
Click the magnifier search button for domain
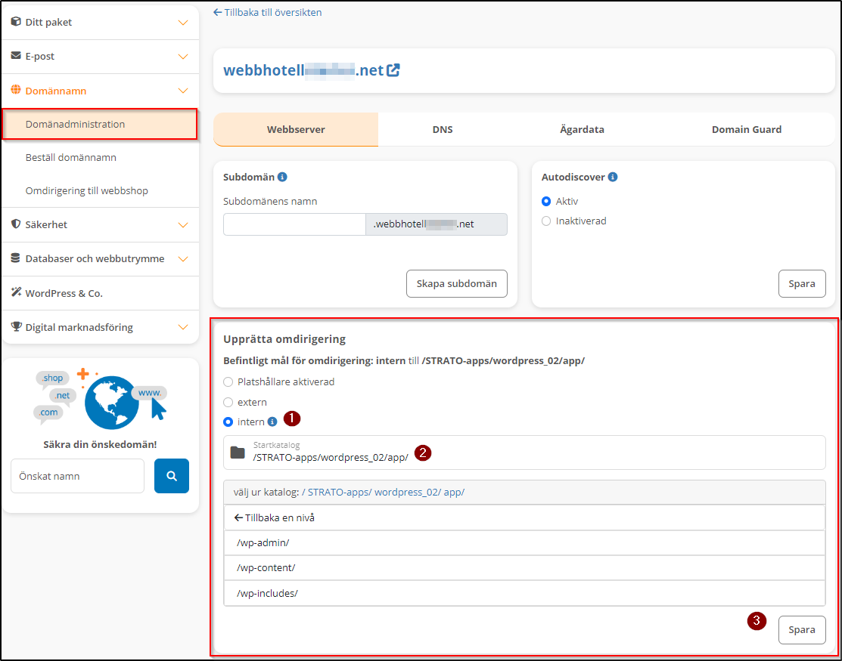[x=172, y=476]
